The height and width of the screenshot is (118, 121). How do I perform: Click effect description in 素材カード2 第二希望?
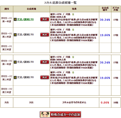coord(74,78)
